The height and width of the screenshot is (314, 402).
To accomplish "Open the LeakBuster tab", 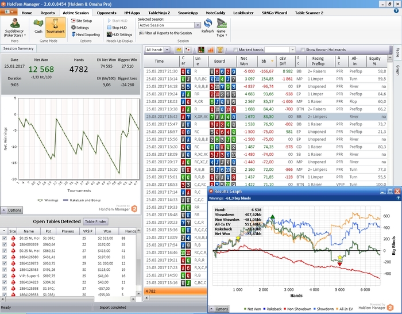I will (243, 13).
